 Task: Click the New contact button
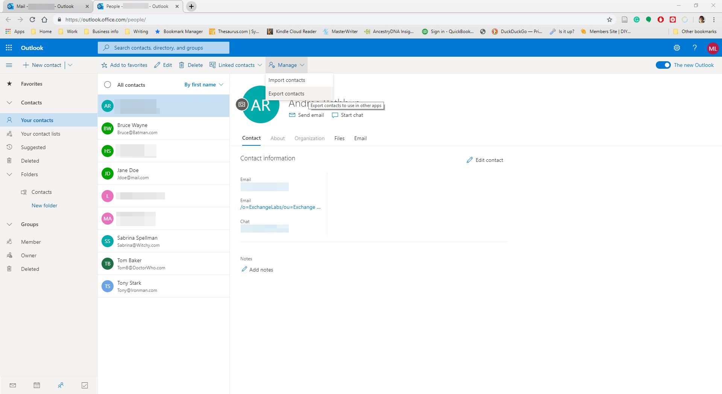point(42,65)
